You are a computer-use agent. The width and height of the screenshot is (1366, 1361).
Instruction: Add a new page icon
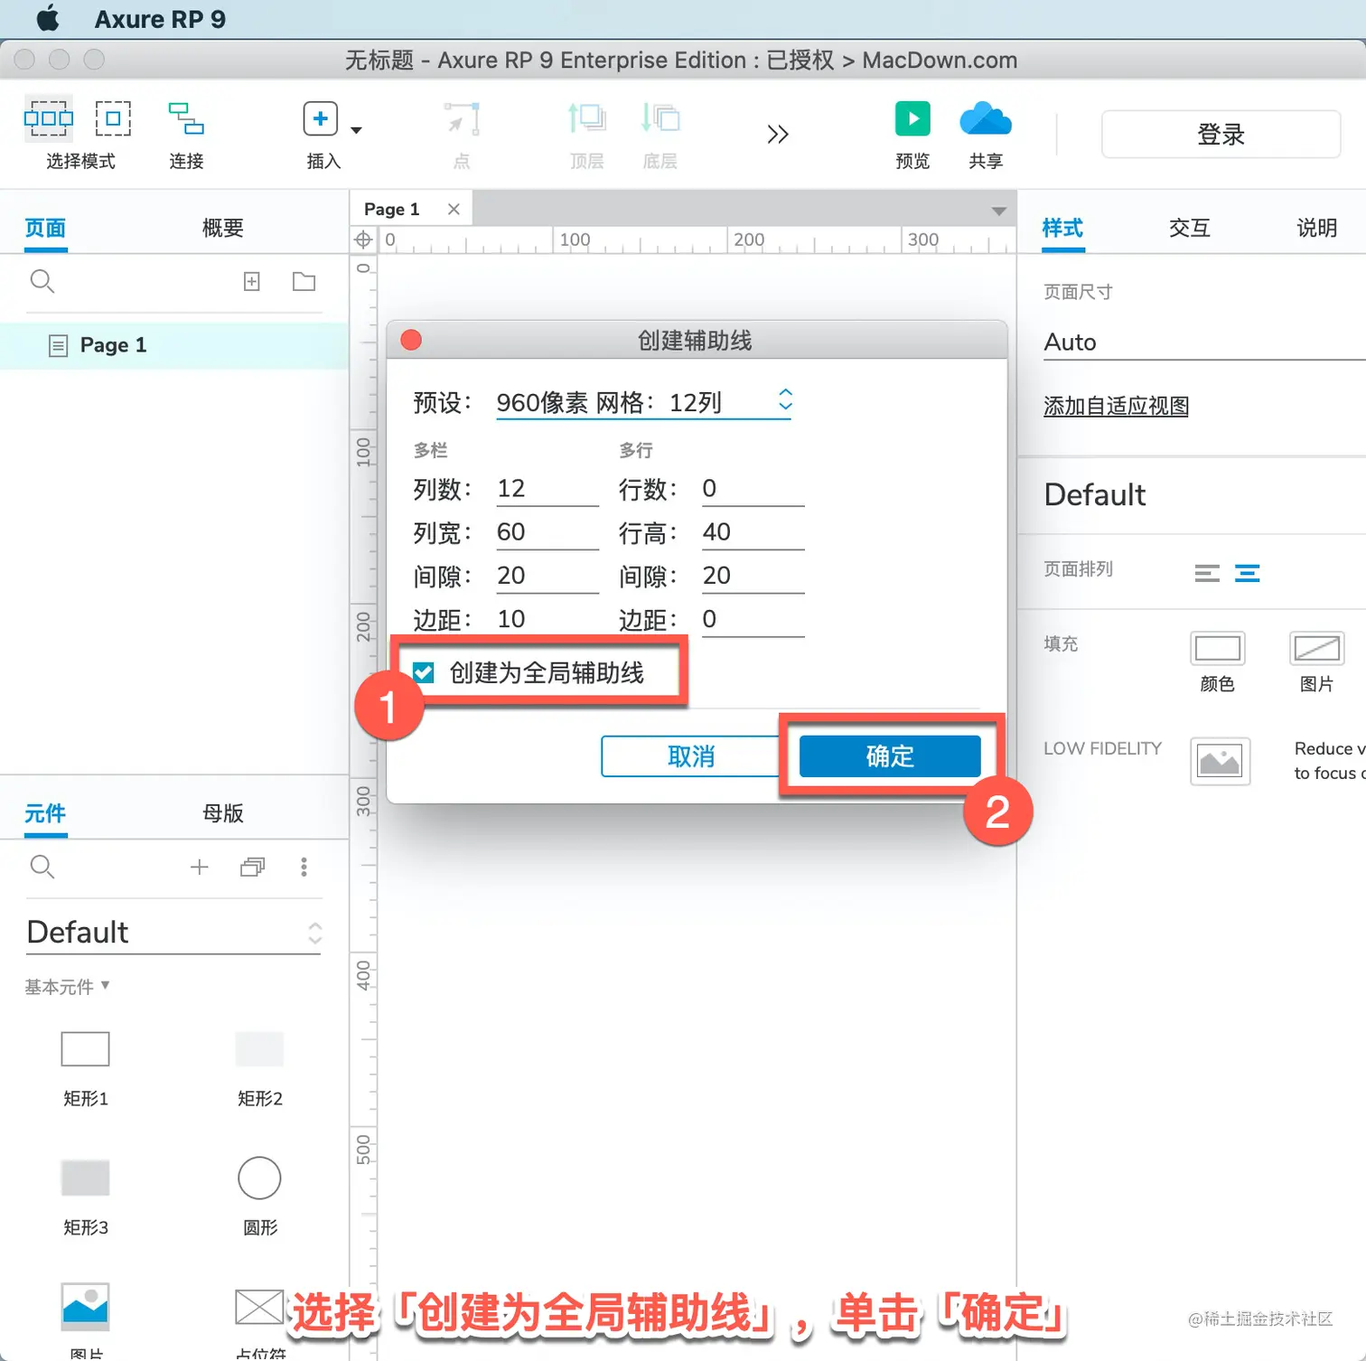click(x=252, y=282)
